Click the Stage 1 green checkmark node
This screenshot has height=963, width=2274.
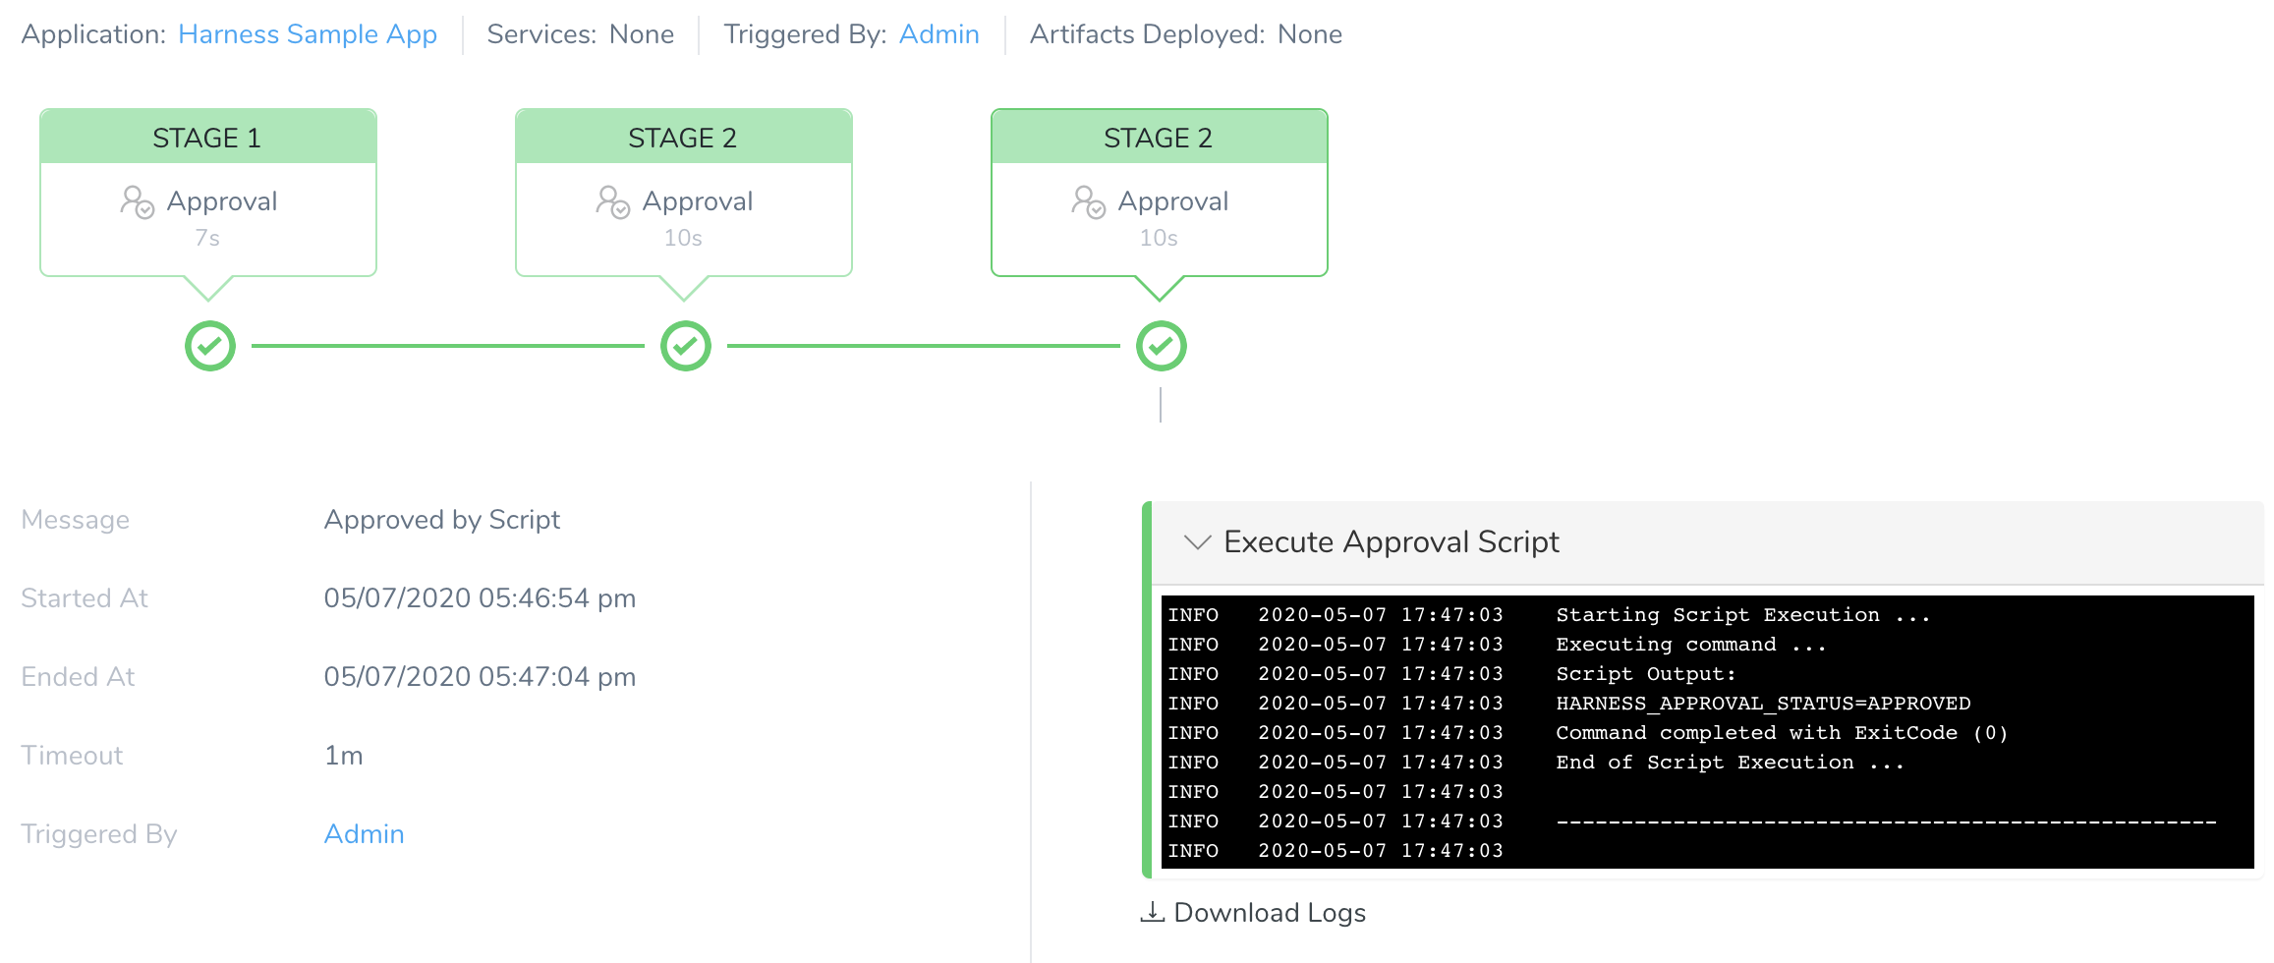[210, 346]
